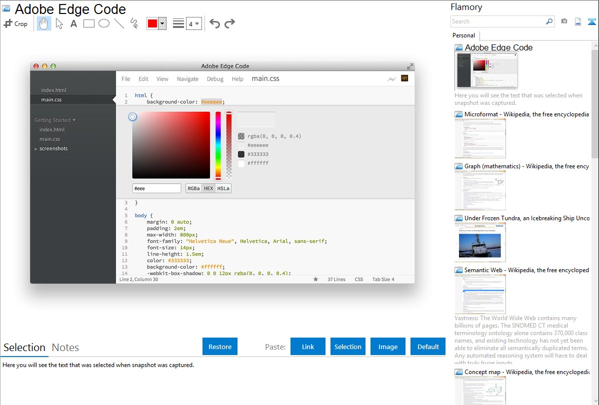This screenshot has height=405, width=599.
Task: Click the Flamory Search field
Action: coord(498,21)
